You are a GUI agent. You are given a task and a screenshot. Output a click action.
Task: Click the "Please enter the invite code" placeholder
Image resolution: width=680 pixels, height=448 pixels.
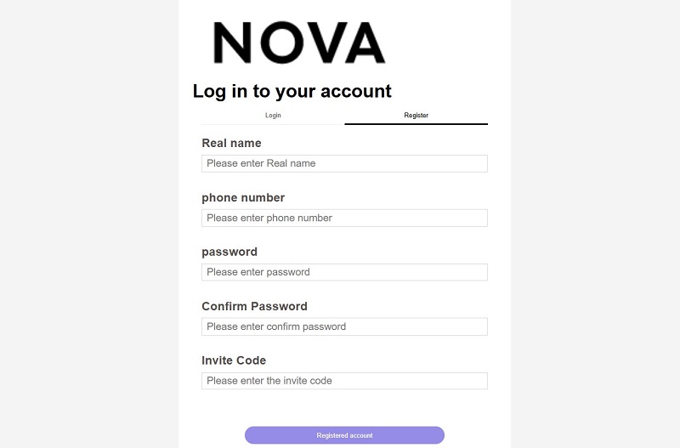269,381
